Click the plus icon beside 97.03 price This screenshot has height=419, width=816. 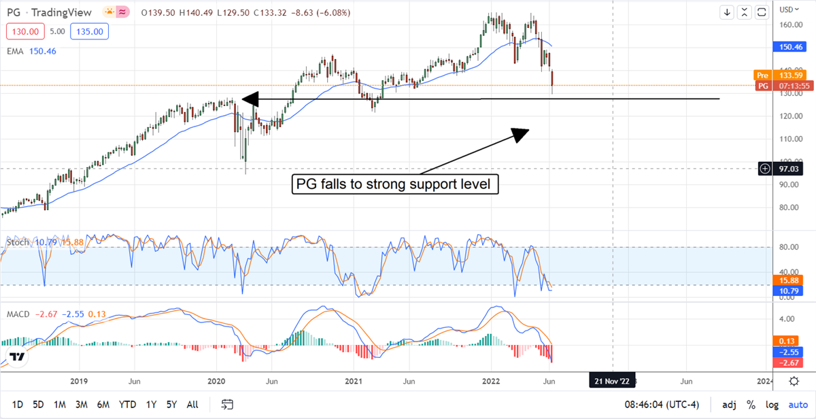(x=765, y=167)
